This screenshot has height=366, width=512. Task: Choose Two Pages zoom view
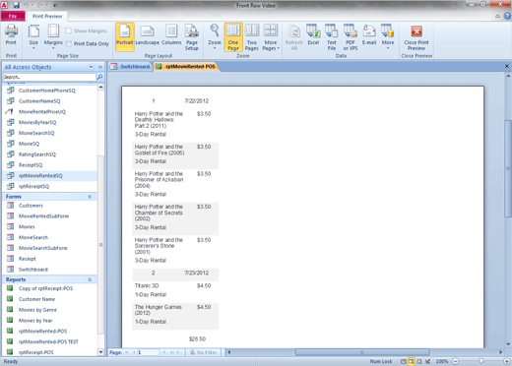pos(252,37)
